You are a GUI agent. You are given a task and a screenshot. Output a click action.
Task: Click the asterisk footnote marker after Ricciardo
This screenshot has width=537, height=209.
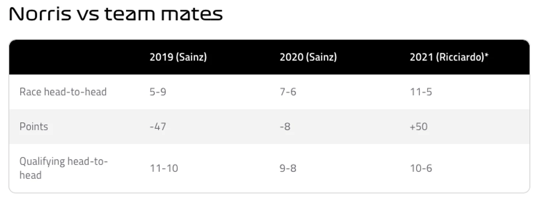pos(487,56)
